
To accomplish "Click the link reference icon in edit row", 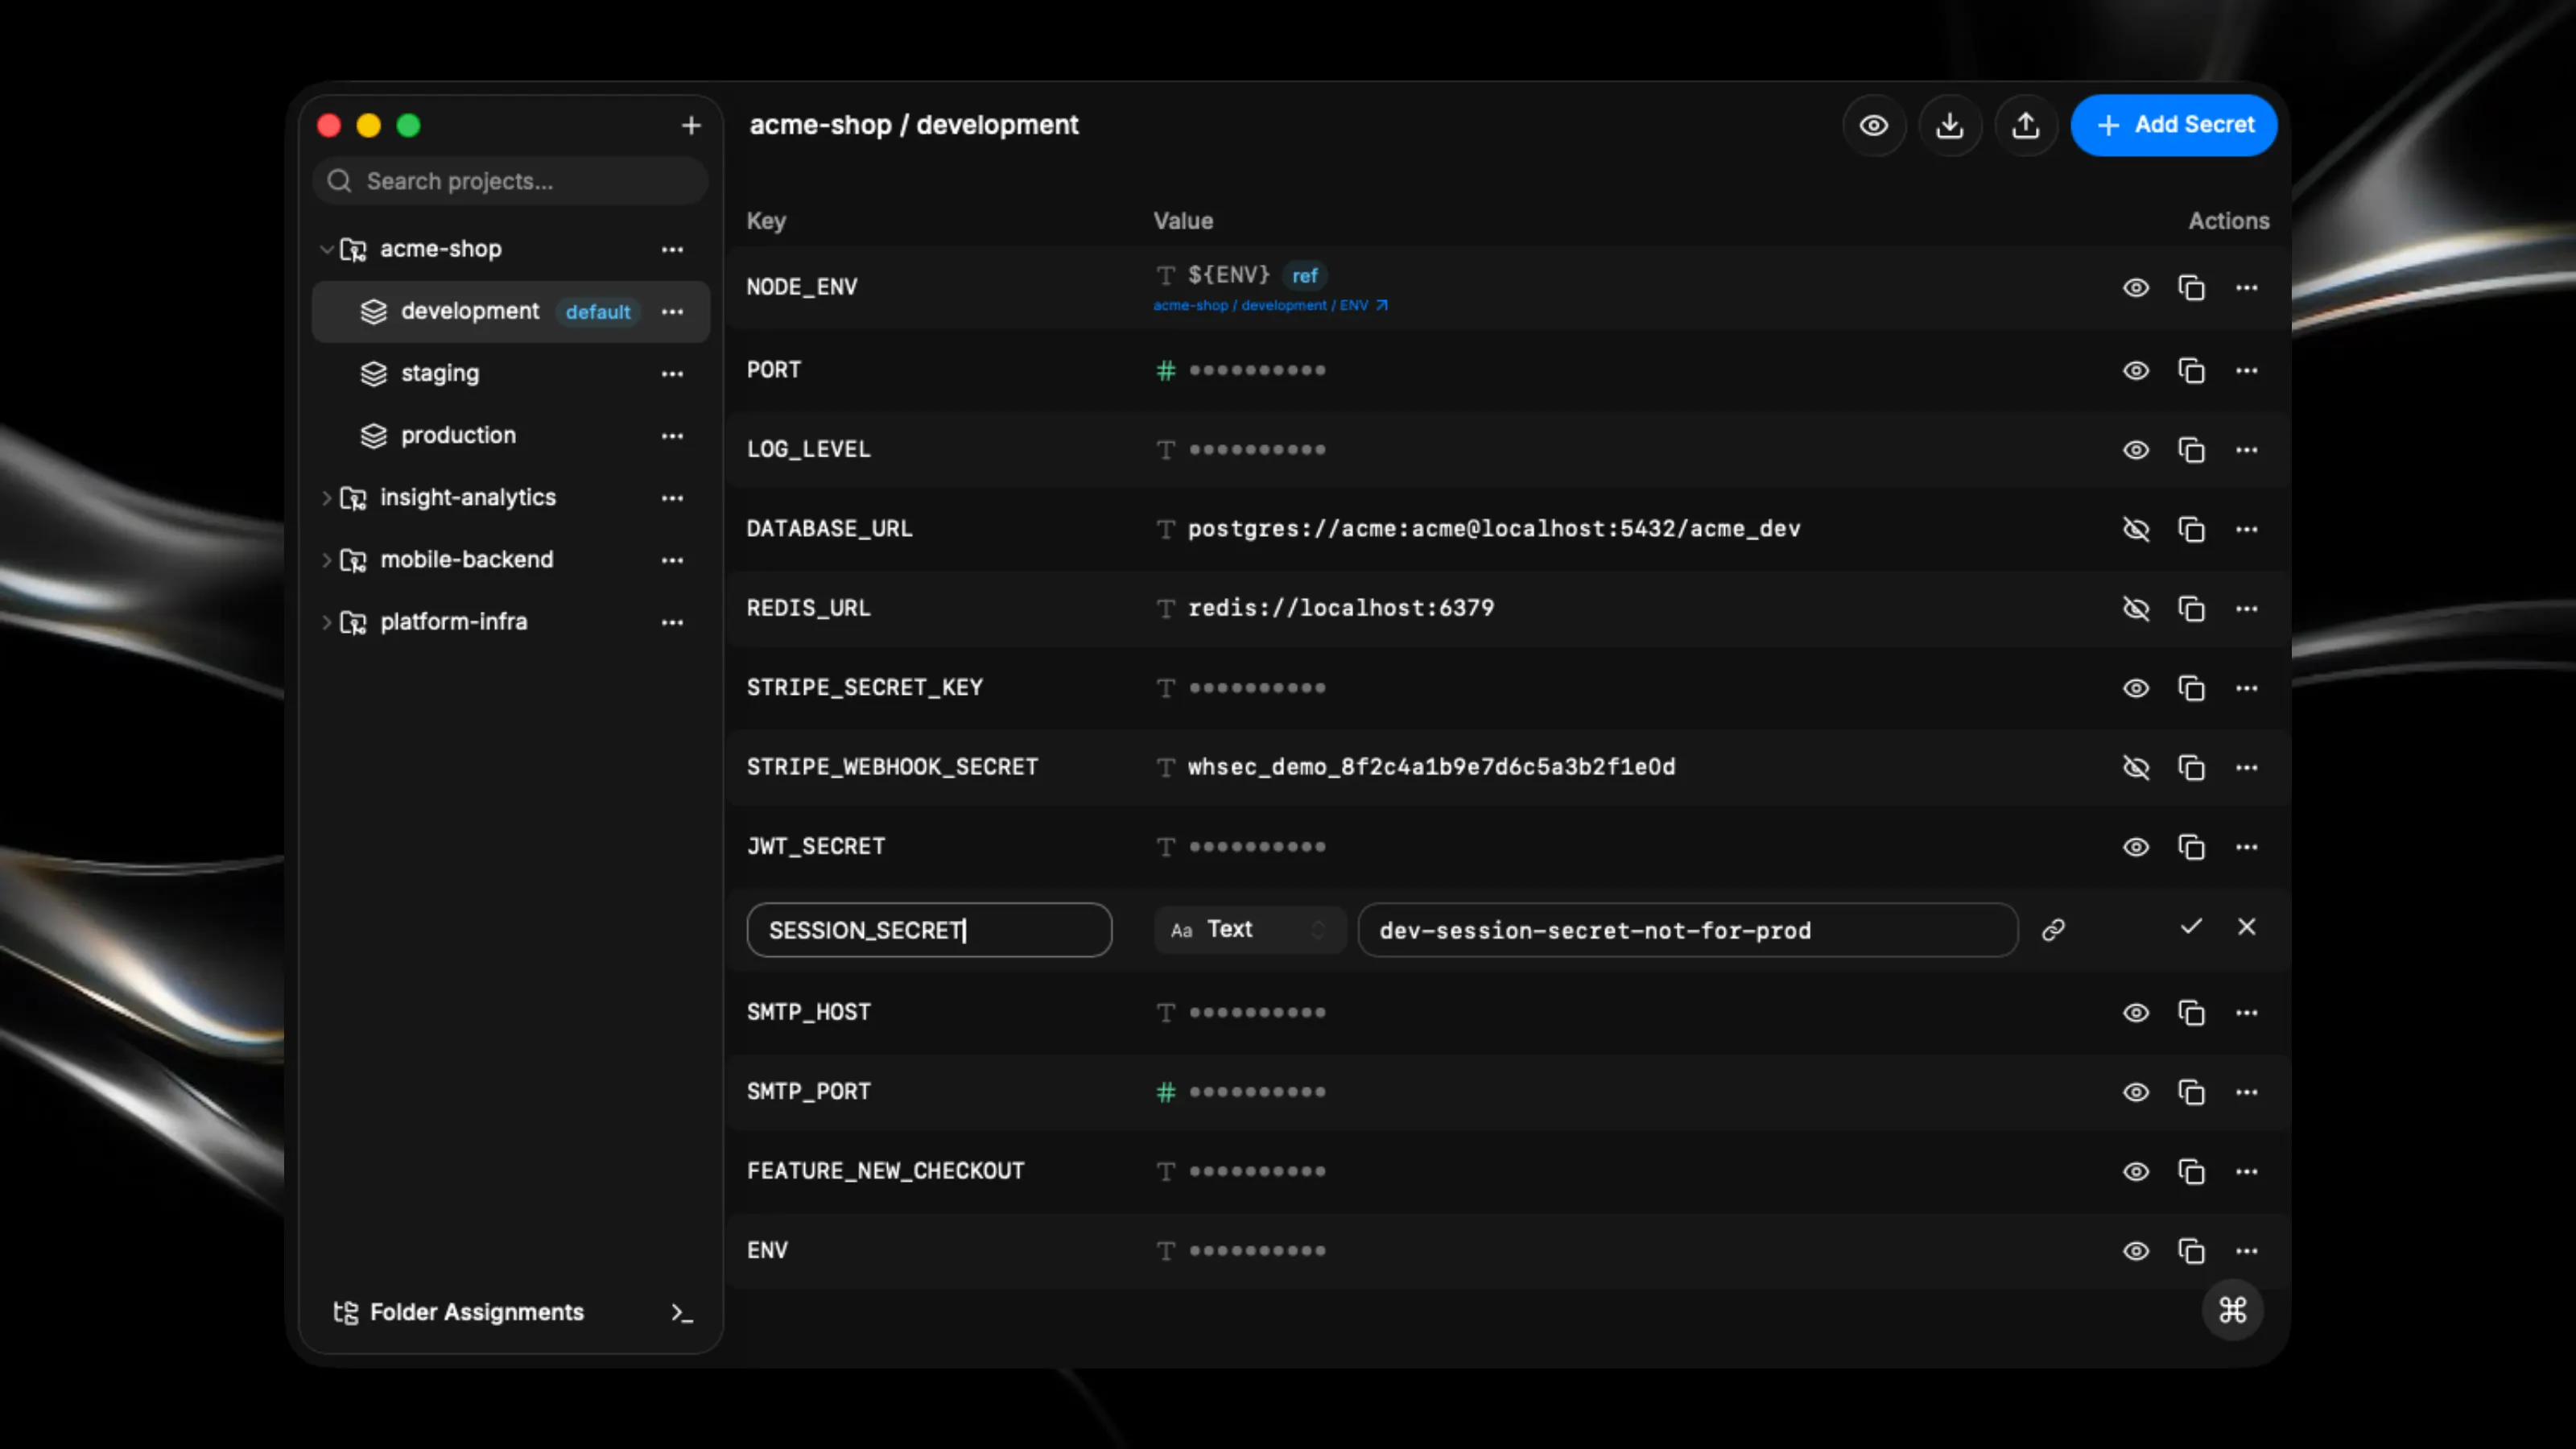I will click(2053, 930).
